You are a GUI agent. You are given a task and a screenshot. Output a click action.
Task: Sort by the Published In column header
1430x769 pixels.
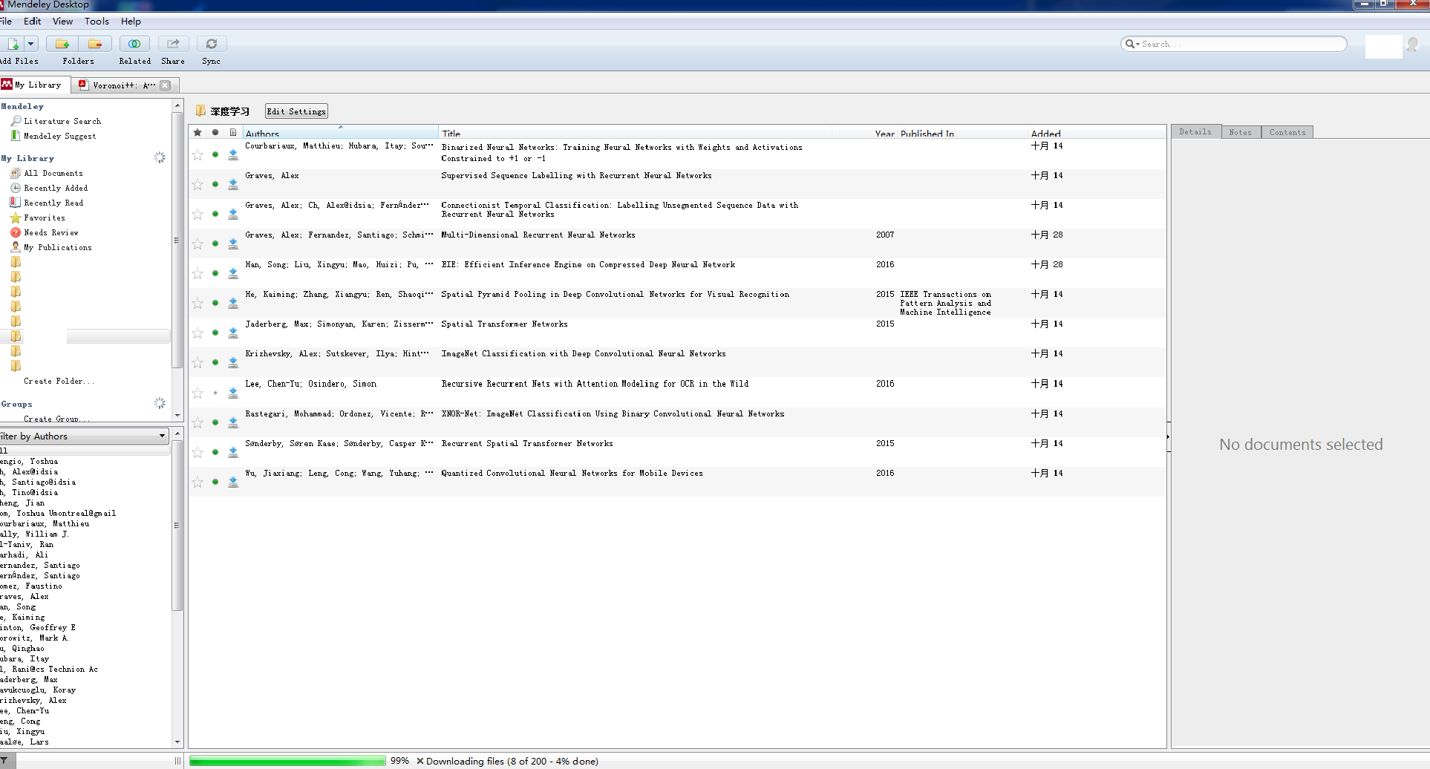point(962,133)
